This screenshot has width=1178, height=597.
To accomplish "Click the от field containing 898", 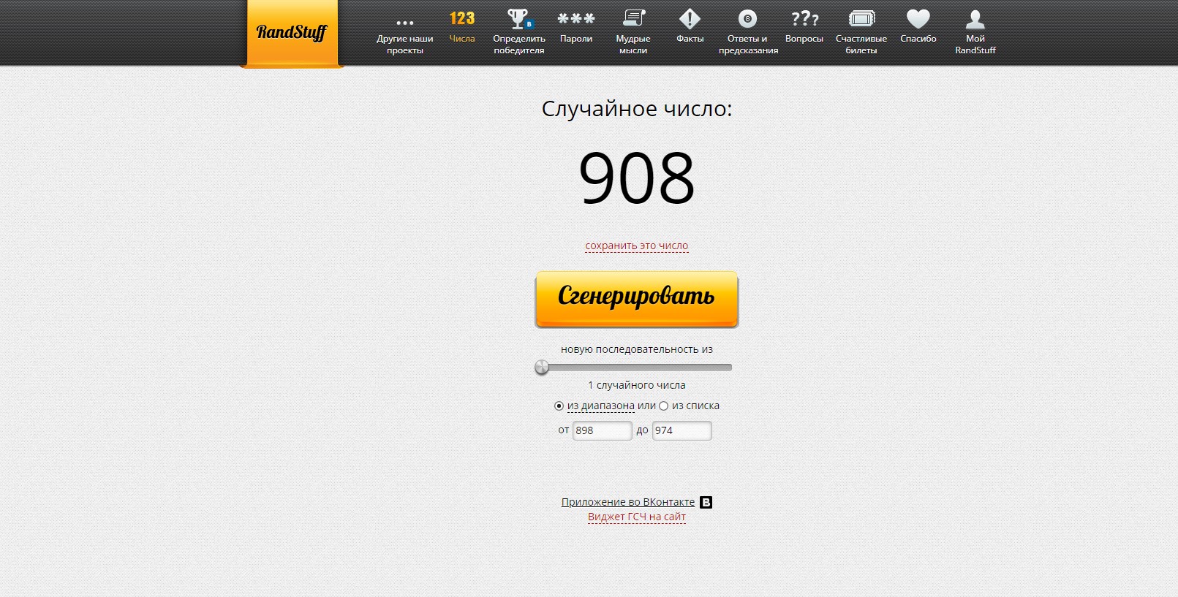I will (602, 430).
